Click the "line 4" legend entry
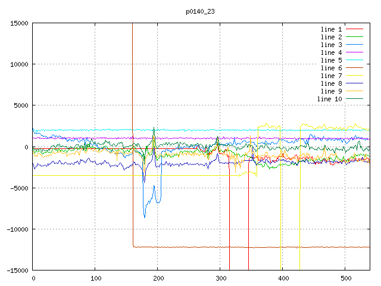381x286 pixels. [331, 52]
